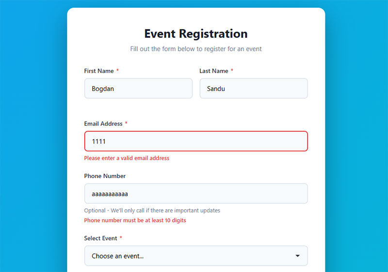
Task: Click the Optional phone hint text
Action: tap(152, 211)
